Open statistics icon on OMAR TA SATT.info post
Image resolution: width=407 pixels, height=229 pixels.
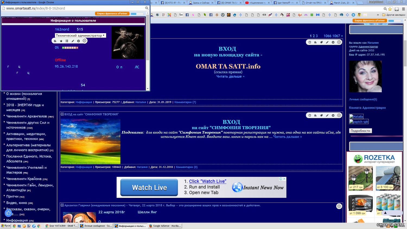click(315, 42)
